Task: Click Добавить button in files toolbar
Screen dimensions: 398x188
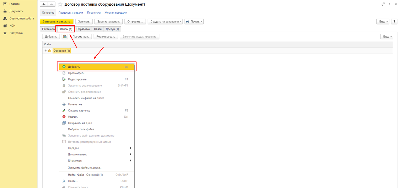Action: [51, 37]
